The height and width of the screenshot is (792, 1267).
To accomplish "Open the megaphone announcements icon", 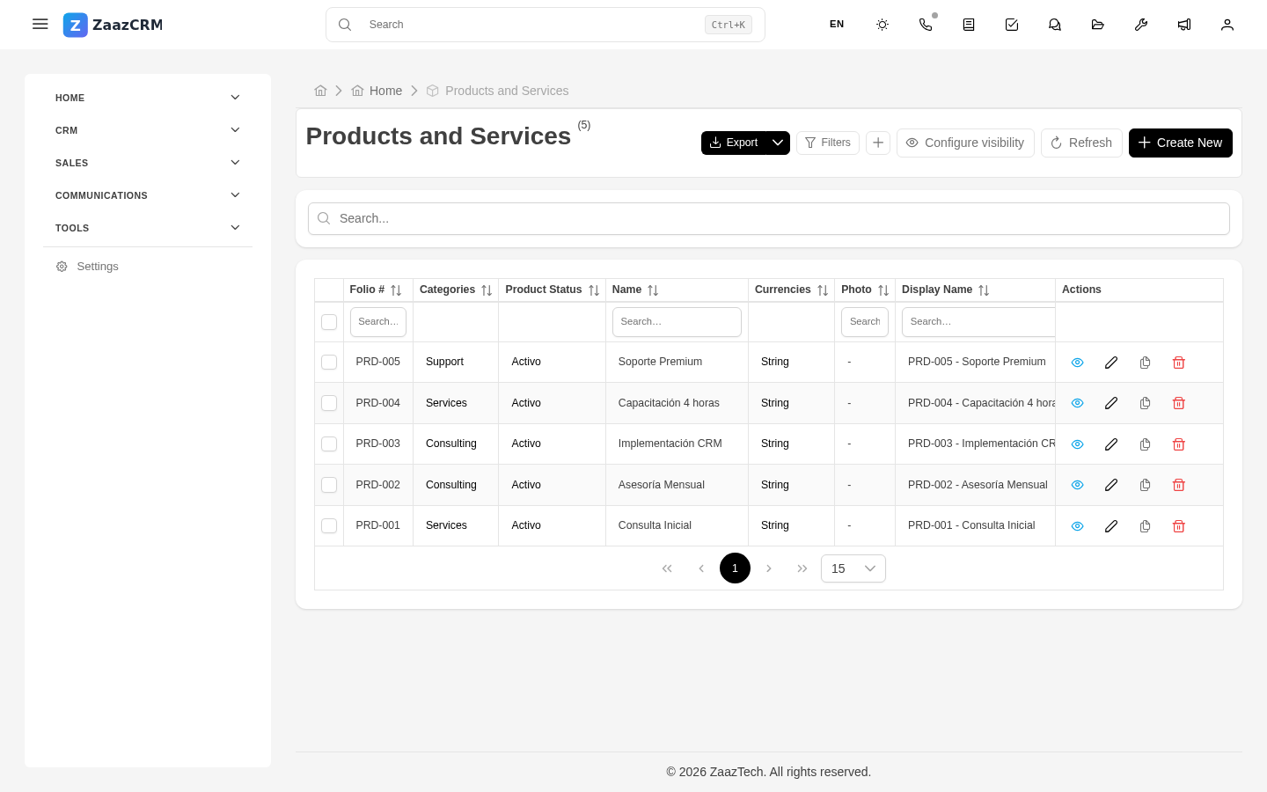I will click(x=1184, y=25).
